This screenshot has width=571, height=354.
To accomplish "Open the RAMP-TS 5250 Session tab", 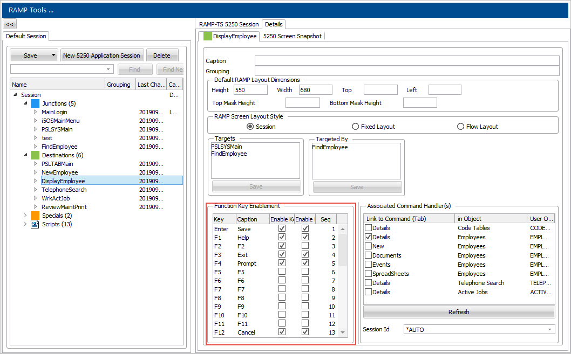I will pyautogui.click(x=229, y=24).
